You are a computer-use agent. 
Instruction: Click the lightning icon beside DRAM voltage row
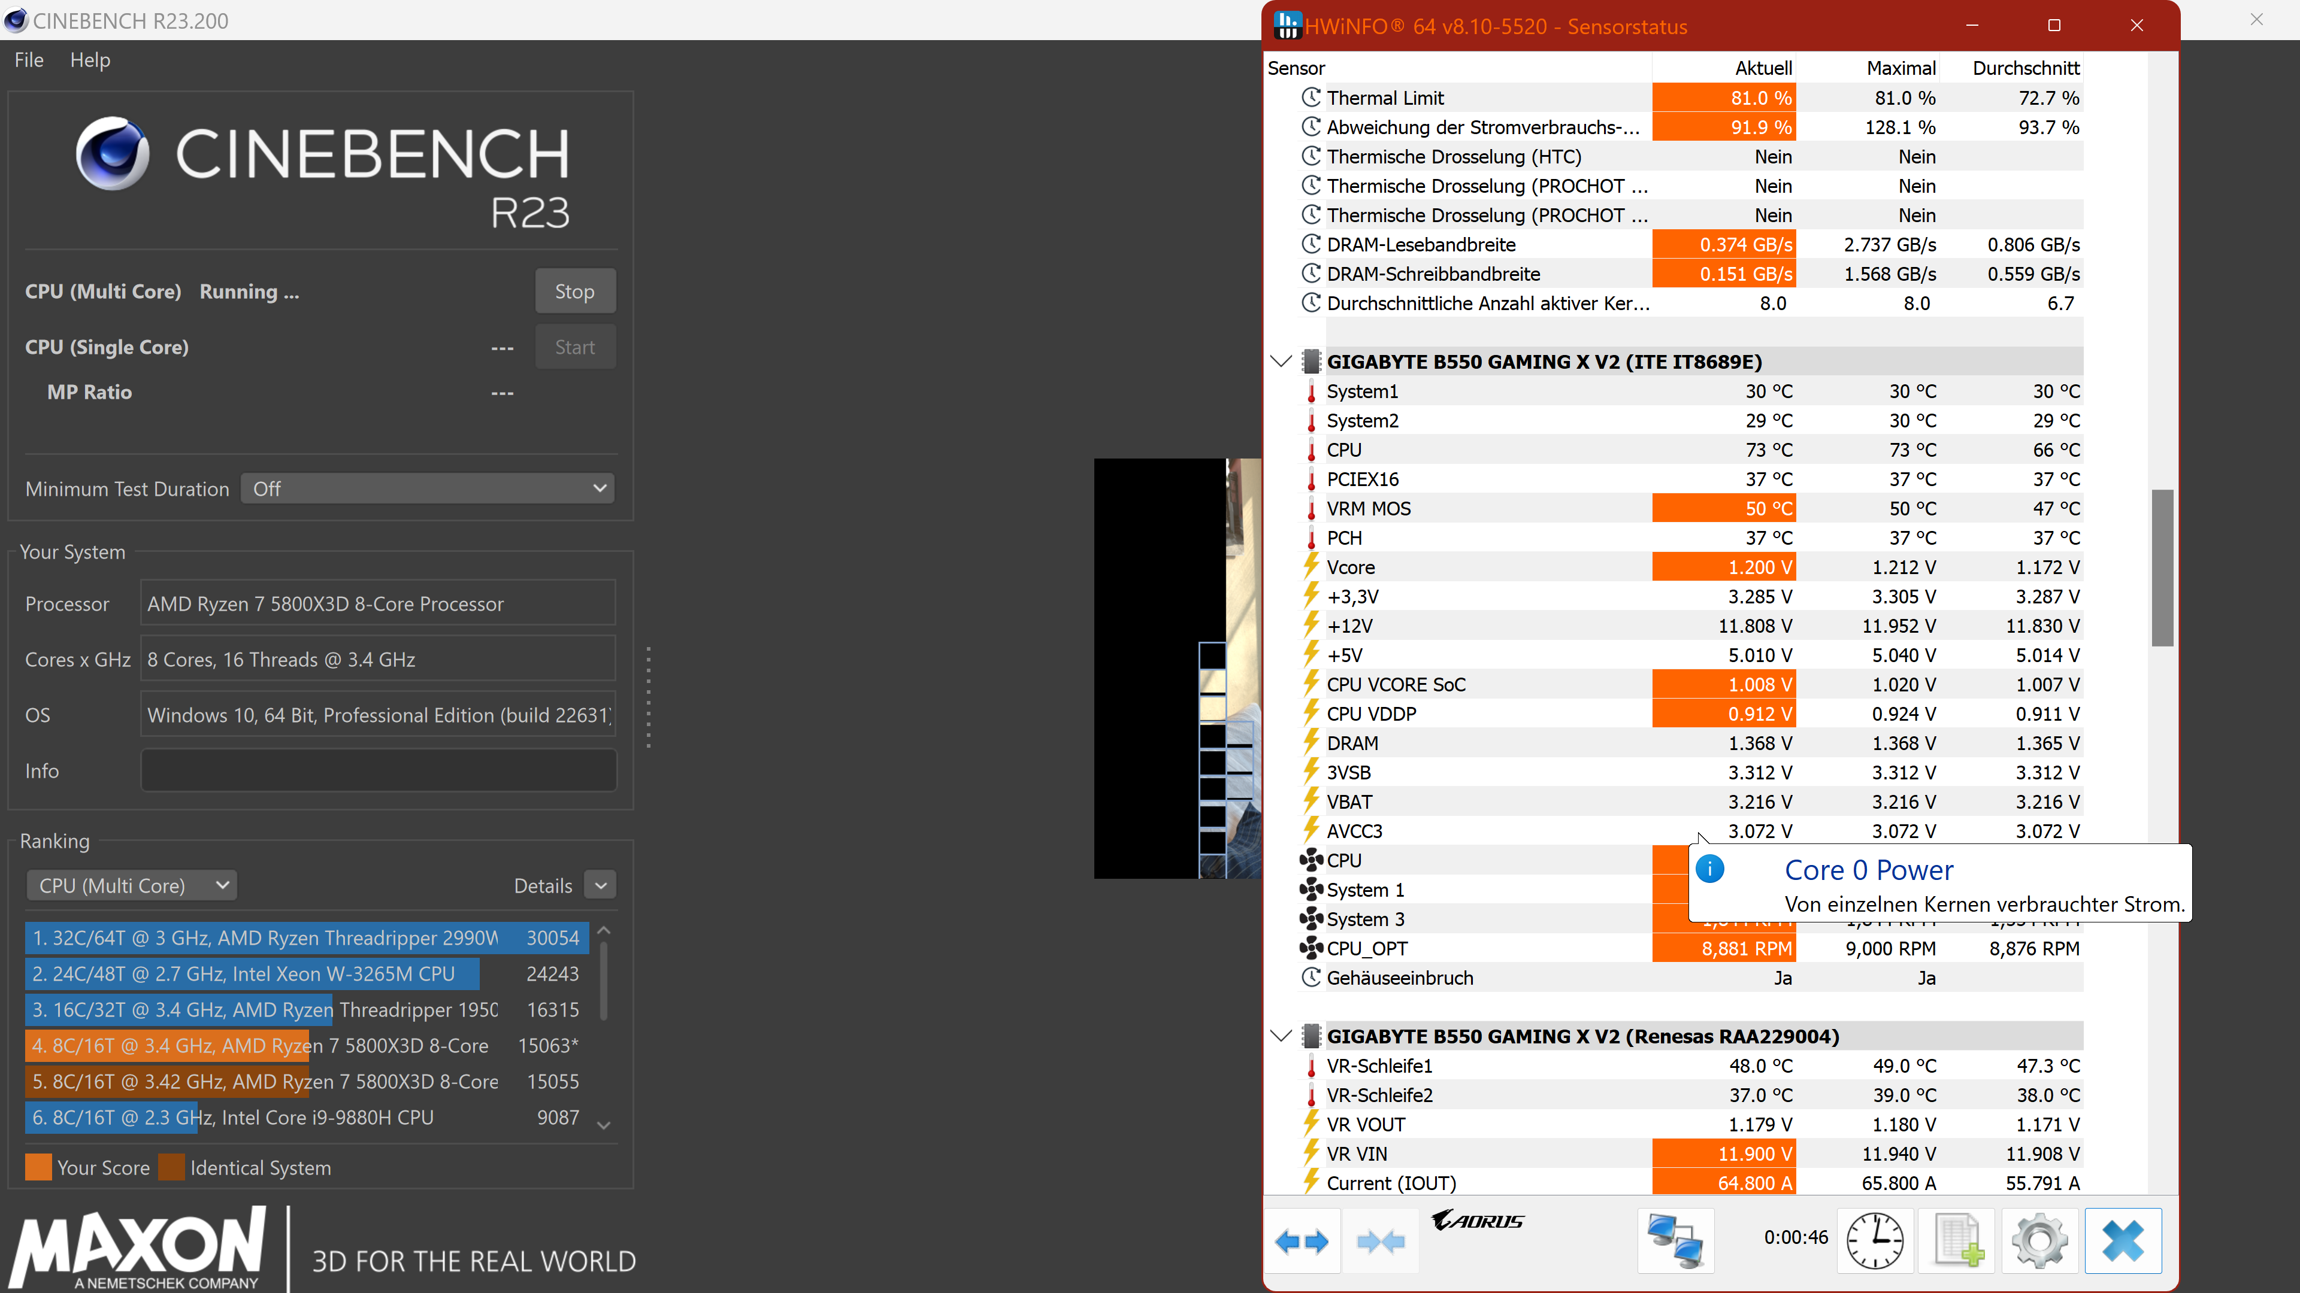tap(1311, 742)
